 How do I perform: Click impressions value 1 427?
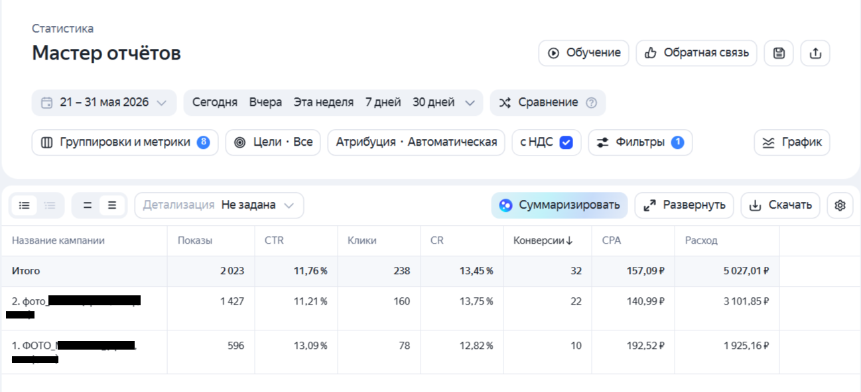click(x=232, y=301)
